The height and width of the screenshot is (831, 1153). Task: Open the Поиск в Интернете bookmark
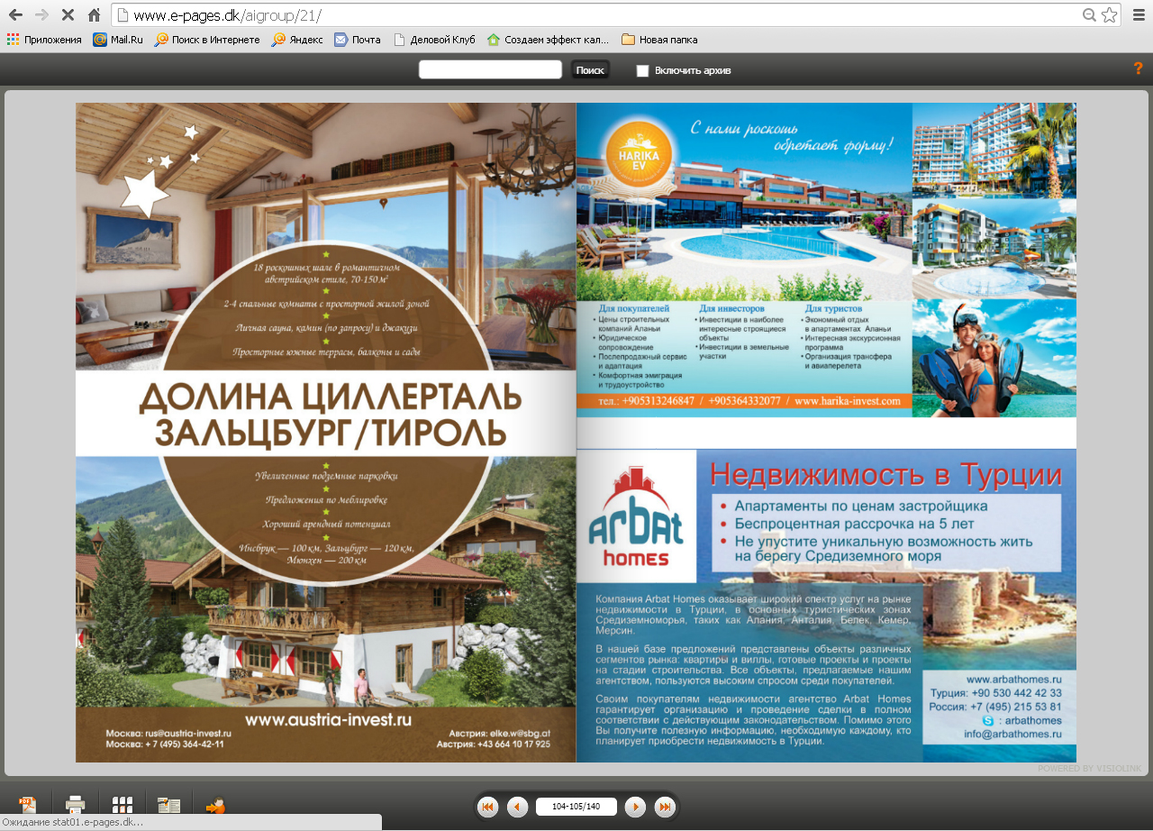coord(207,40)
